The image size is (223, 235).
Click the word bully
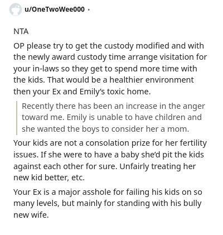tap(192, 204)
